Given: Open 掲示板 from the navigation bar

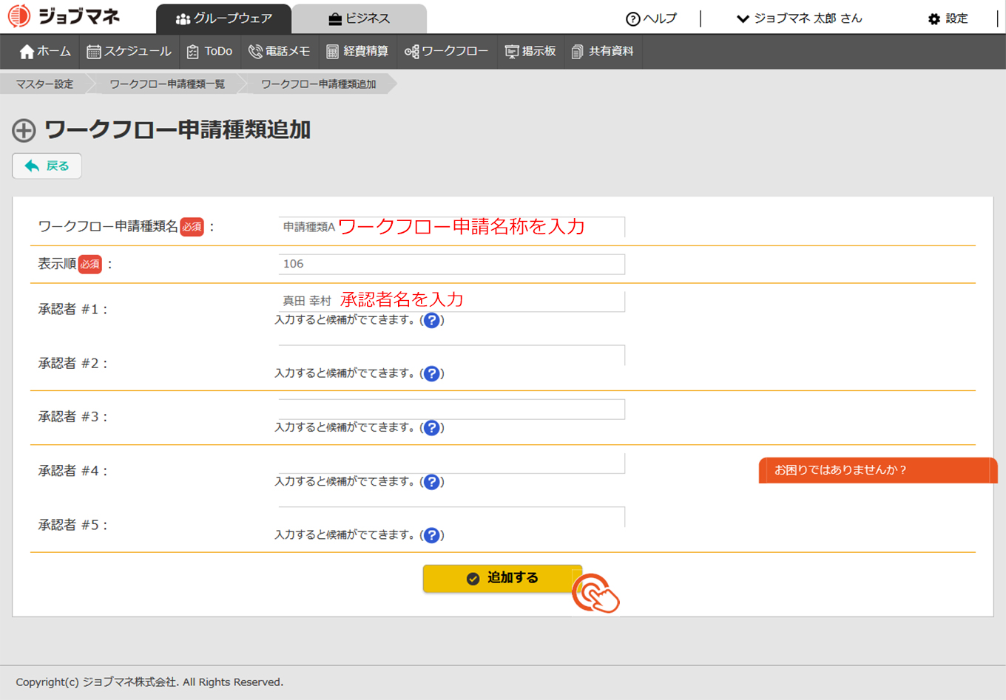Looking at the screenshot, I should tap(530, 52).
